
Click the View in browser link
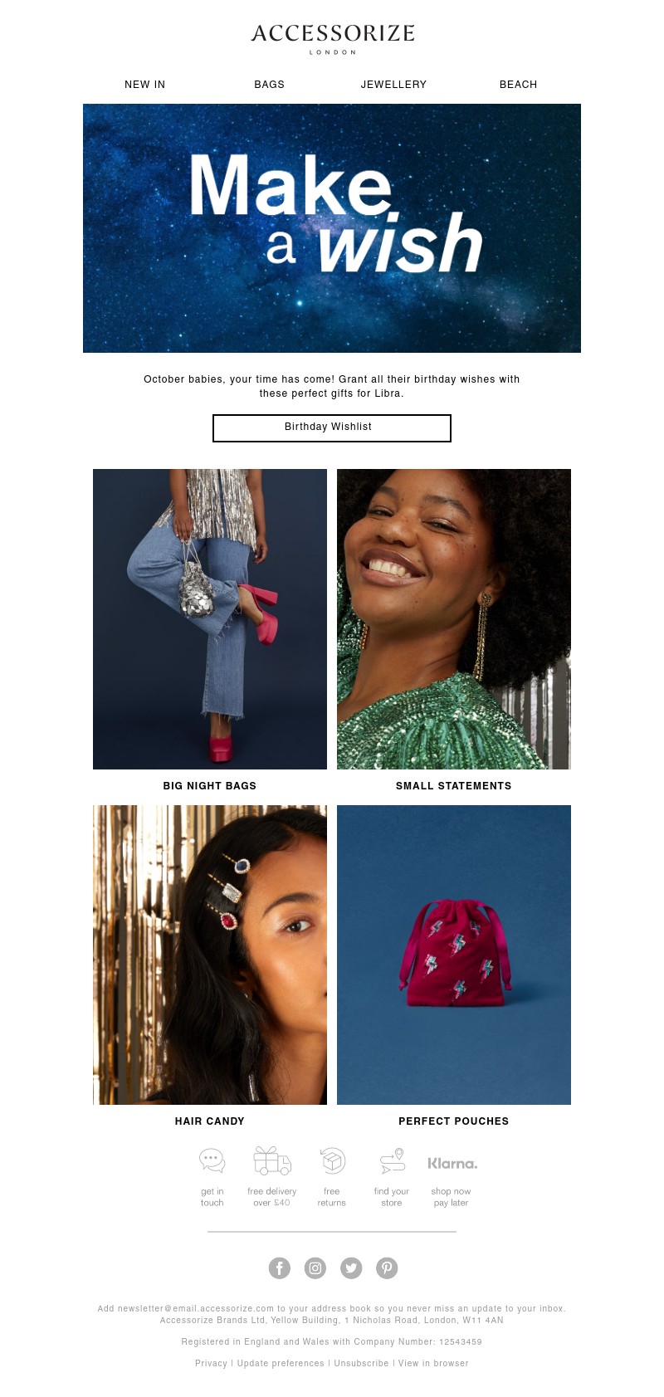[x=433, y=1363]
